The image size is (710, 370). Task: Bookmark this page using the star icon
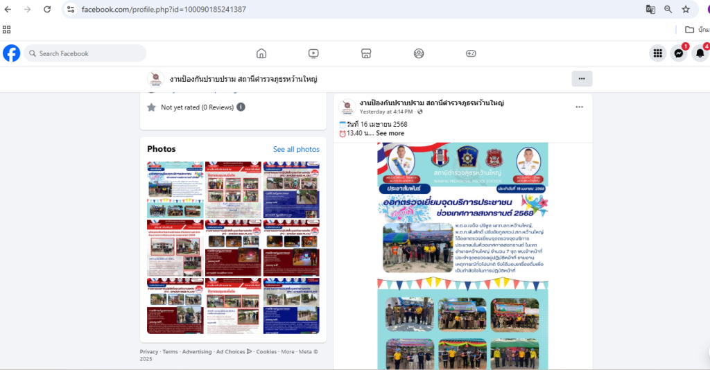(x=686, y=10)
